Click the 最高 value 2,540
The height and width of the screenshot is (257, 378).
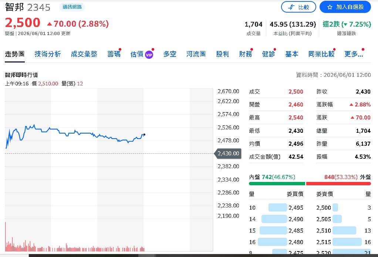(296, 118)
